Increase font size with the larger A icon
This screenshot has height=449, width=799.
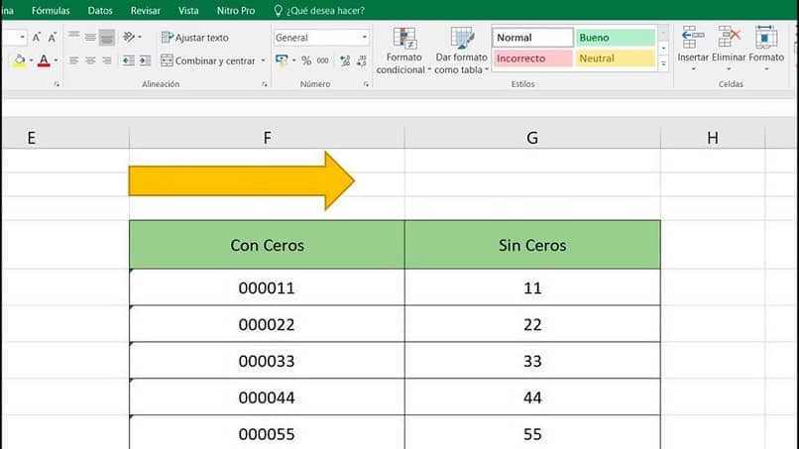coord(36,38)
